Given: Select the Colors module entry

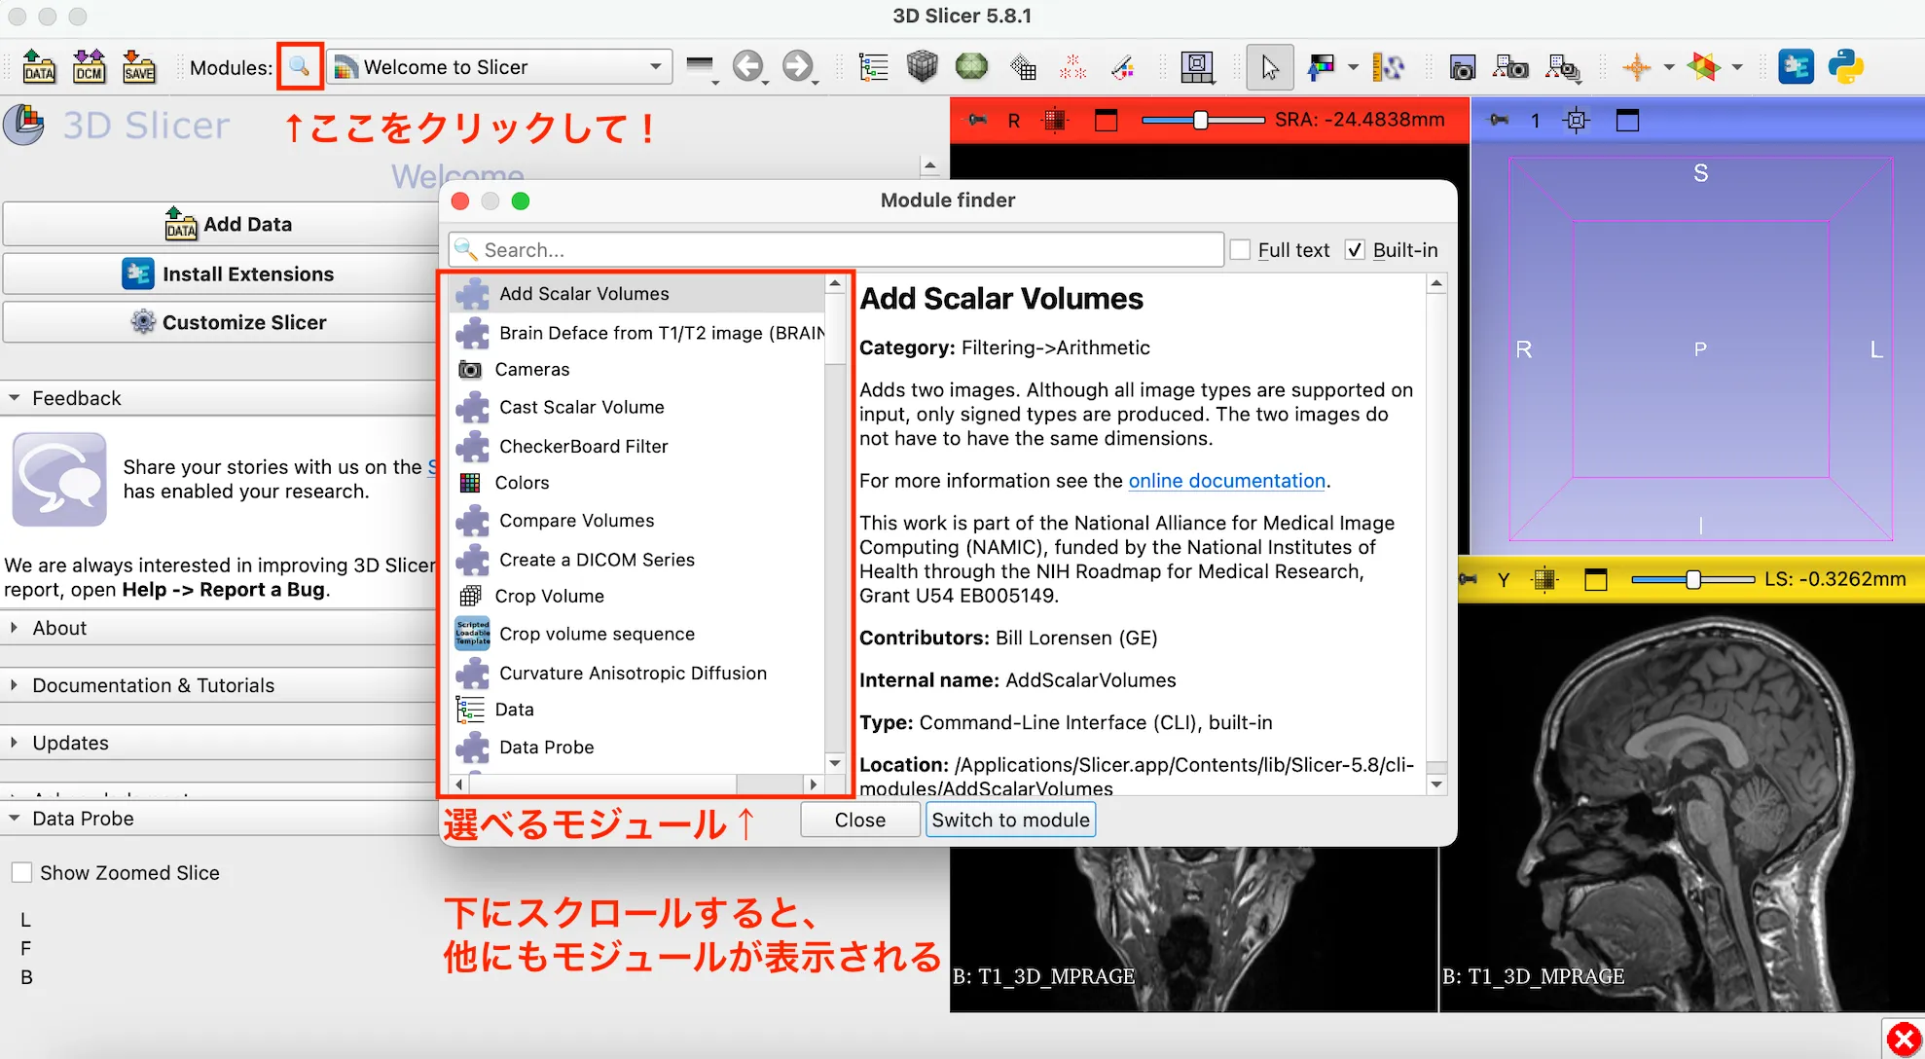Looking at the screenshot, I should click(x=522, y=482).
